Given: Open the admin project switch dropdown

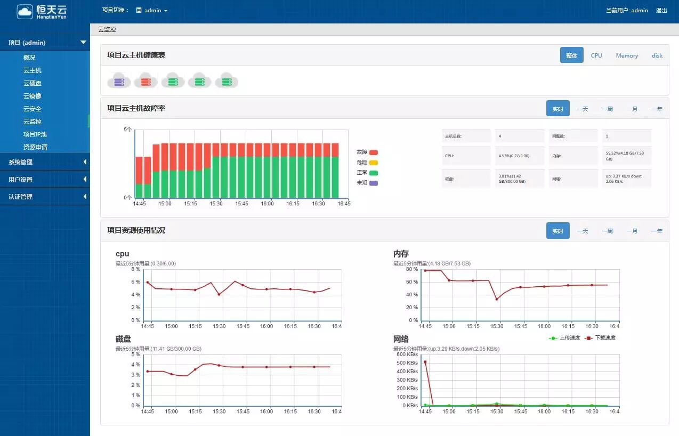Looking at the screenshot, I should 152,10.
